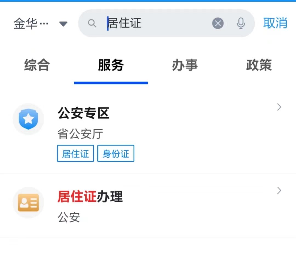This screenshot has height=255, width=296.
Task: Open the 居住证办理 chevron arrow
Action: point(279,190)
